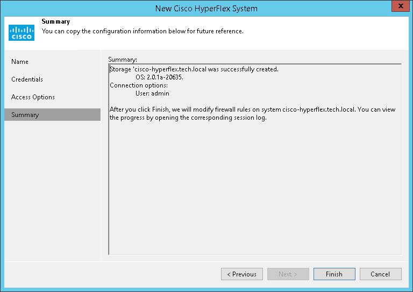Click the Connection options line
The height and width of the screenshot is (292, 413).
pos(139,85)
